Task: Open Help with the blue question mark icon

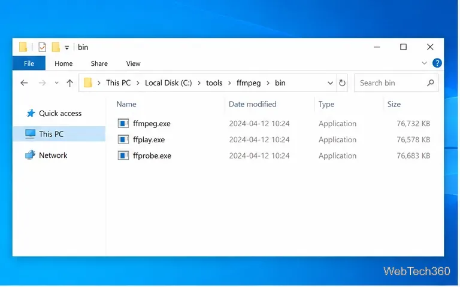Action: [x=437, y=63]
